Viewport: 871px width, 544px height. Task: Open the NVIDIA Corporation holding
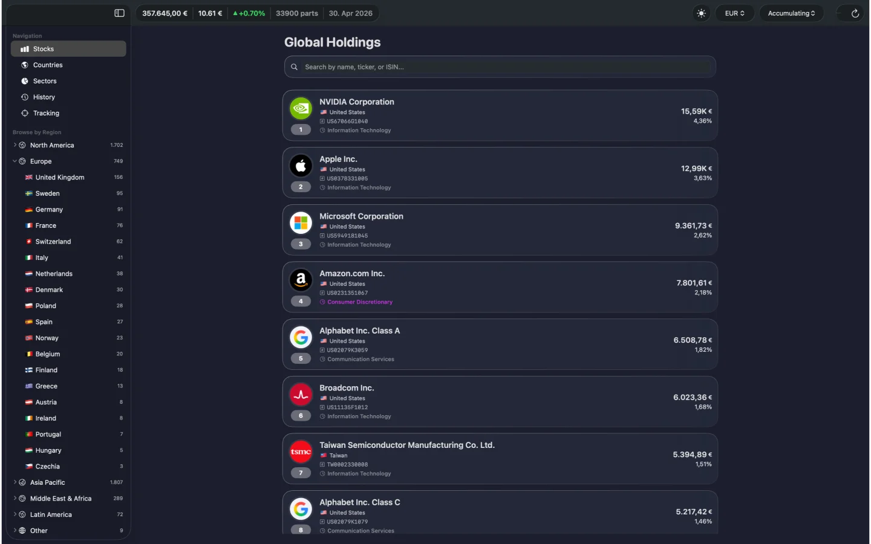[x=500, y=115]
